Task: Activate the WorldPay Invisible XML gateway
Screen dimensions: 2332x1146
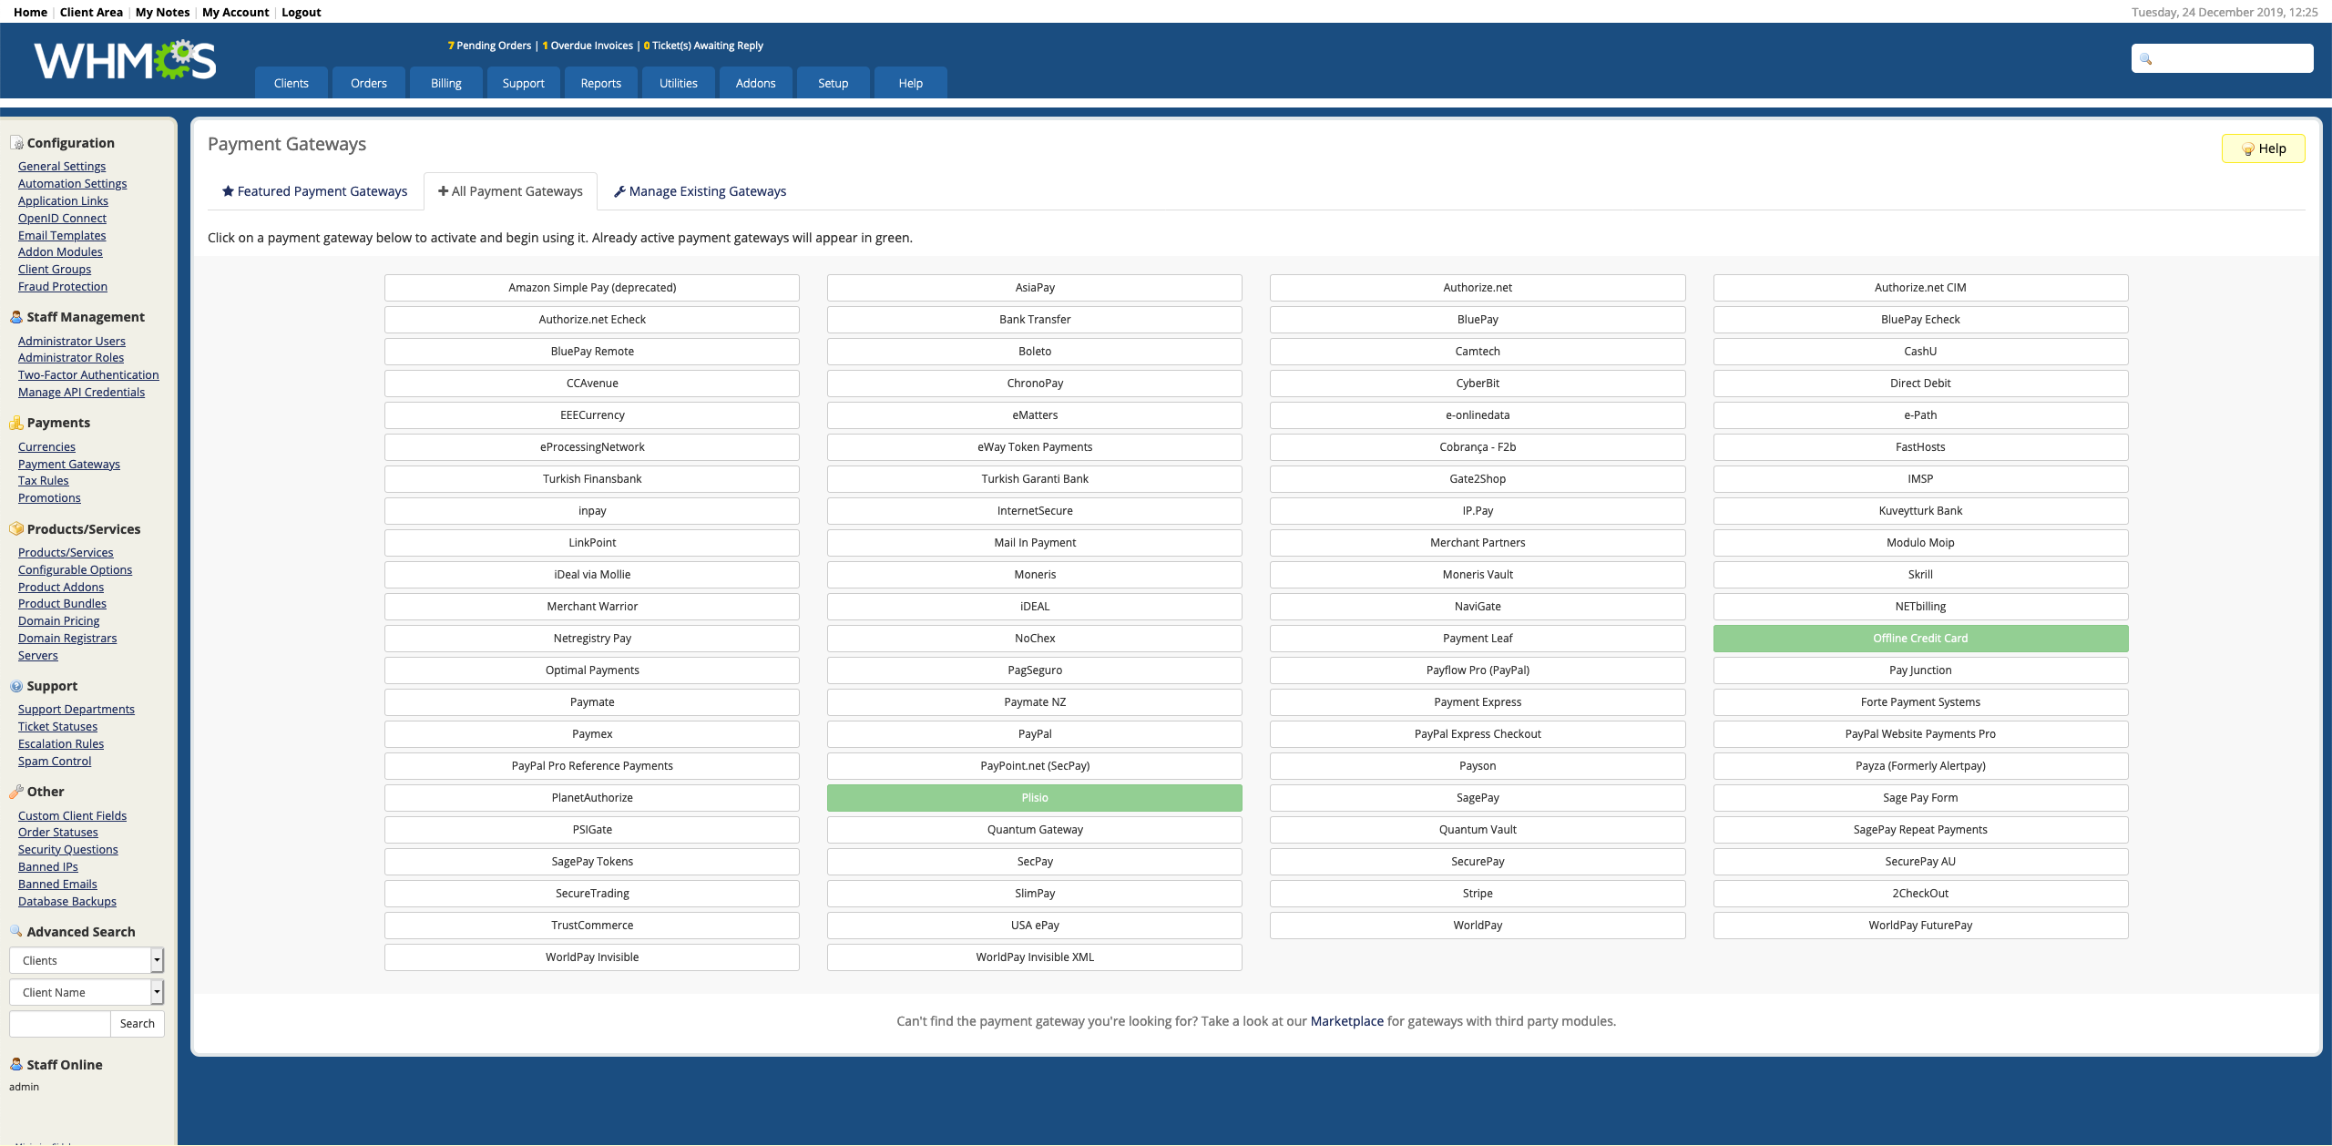Action: 1035,957
